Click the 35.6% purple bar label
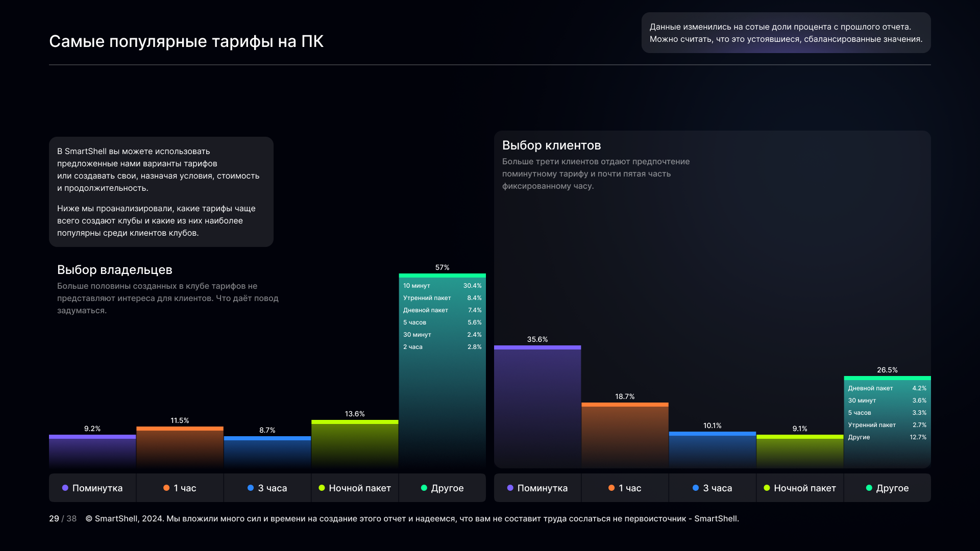The width and height of the screenshot is (980, 551). pyautogui.click(x=537, y=339)
